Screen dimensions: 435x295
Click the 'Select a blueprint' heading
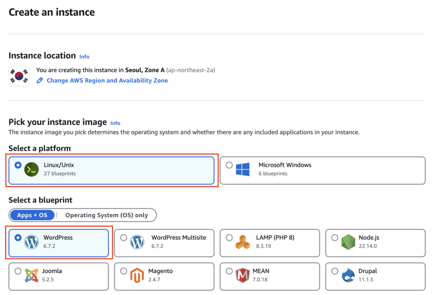40,200
